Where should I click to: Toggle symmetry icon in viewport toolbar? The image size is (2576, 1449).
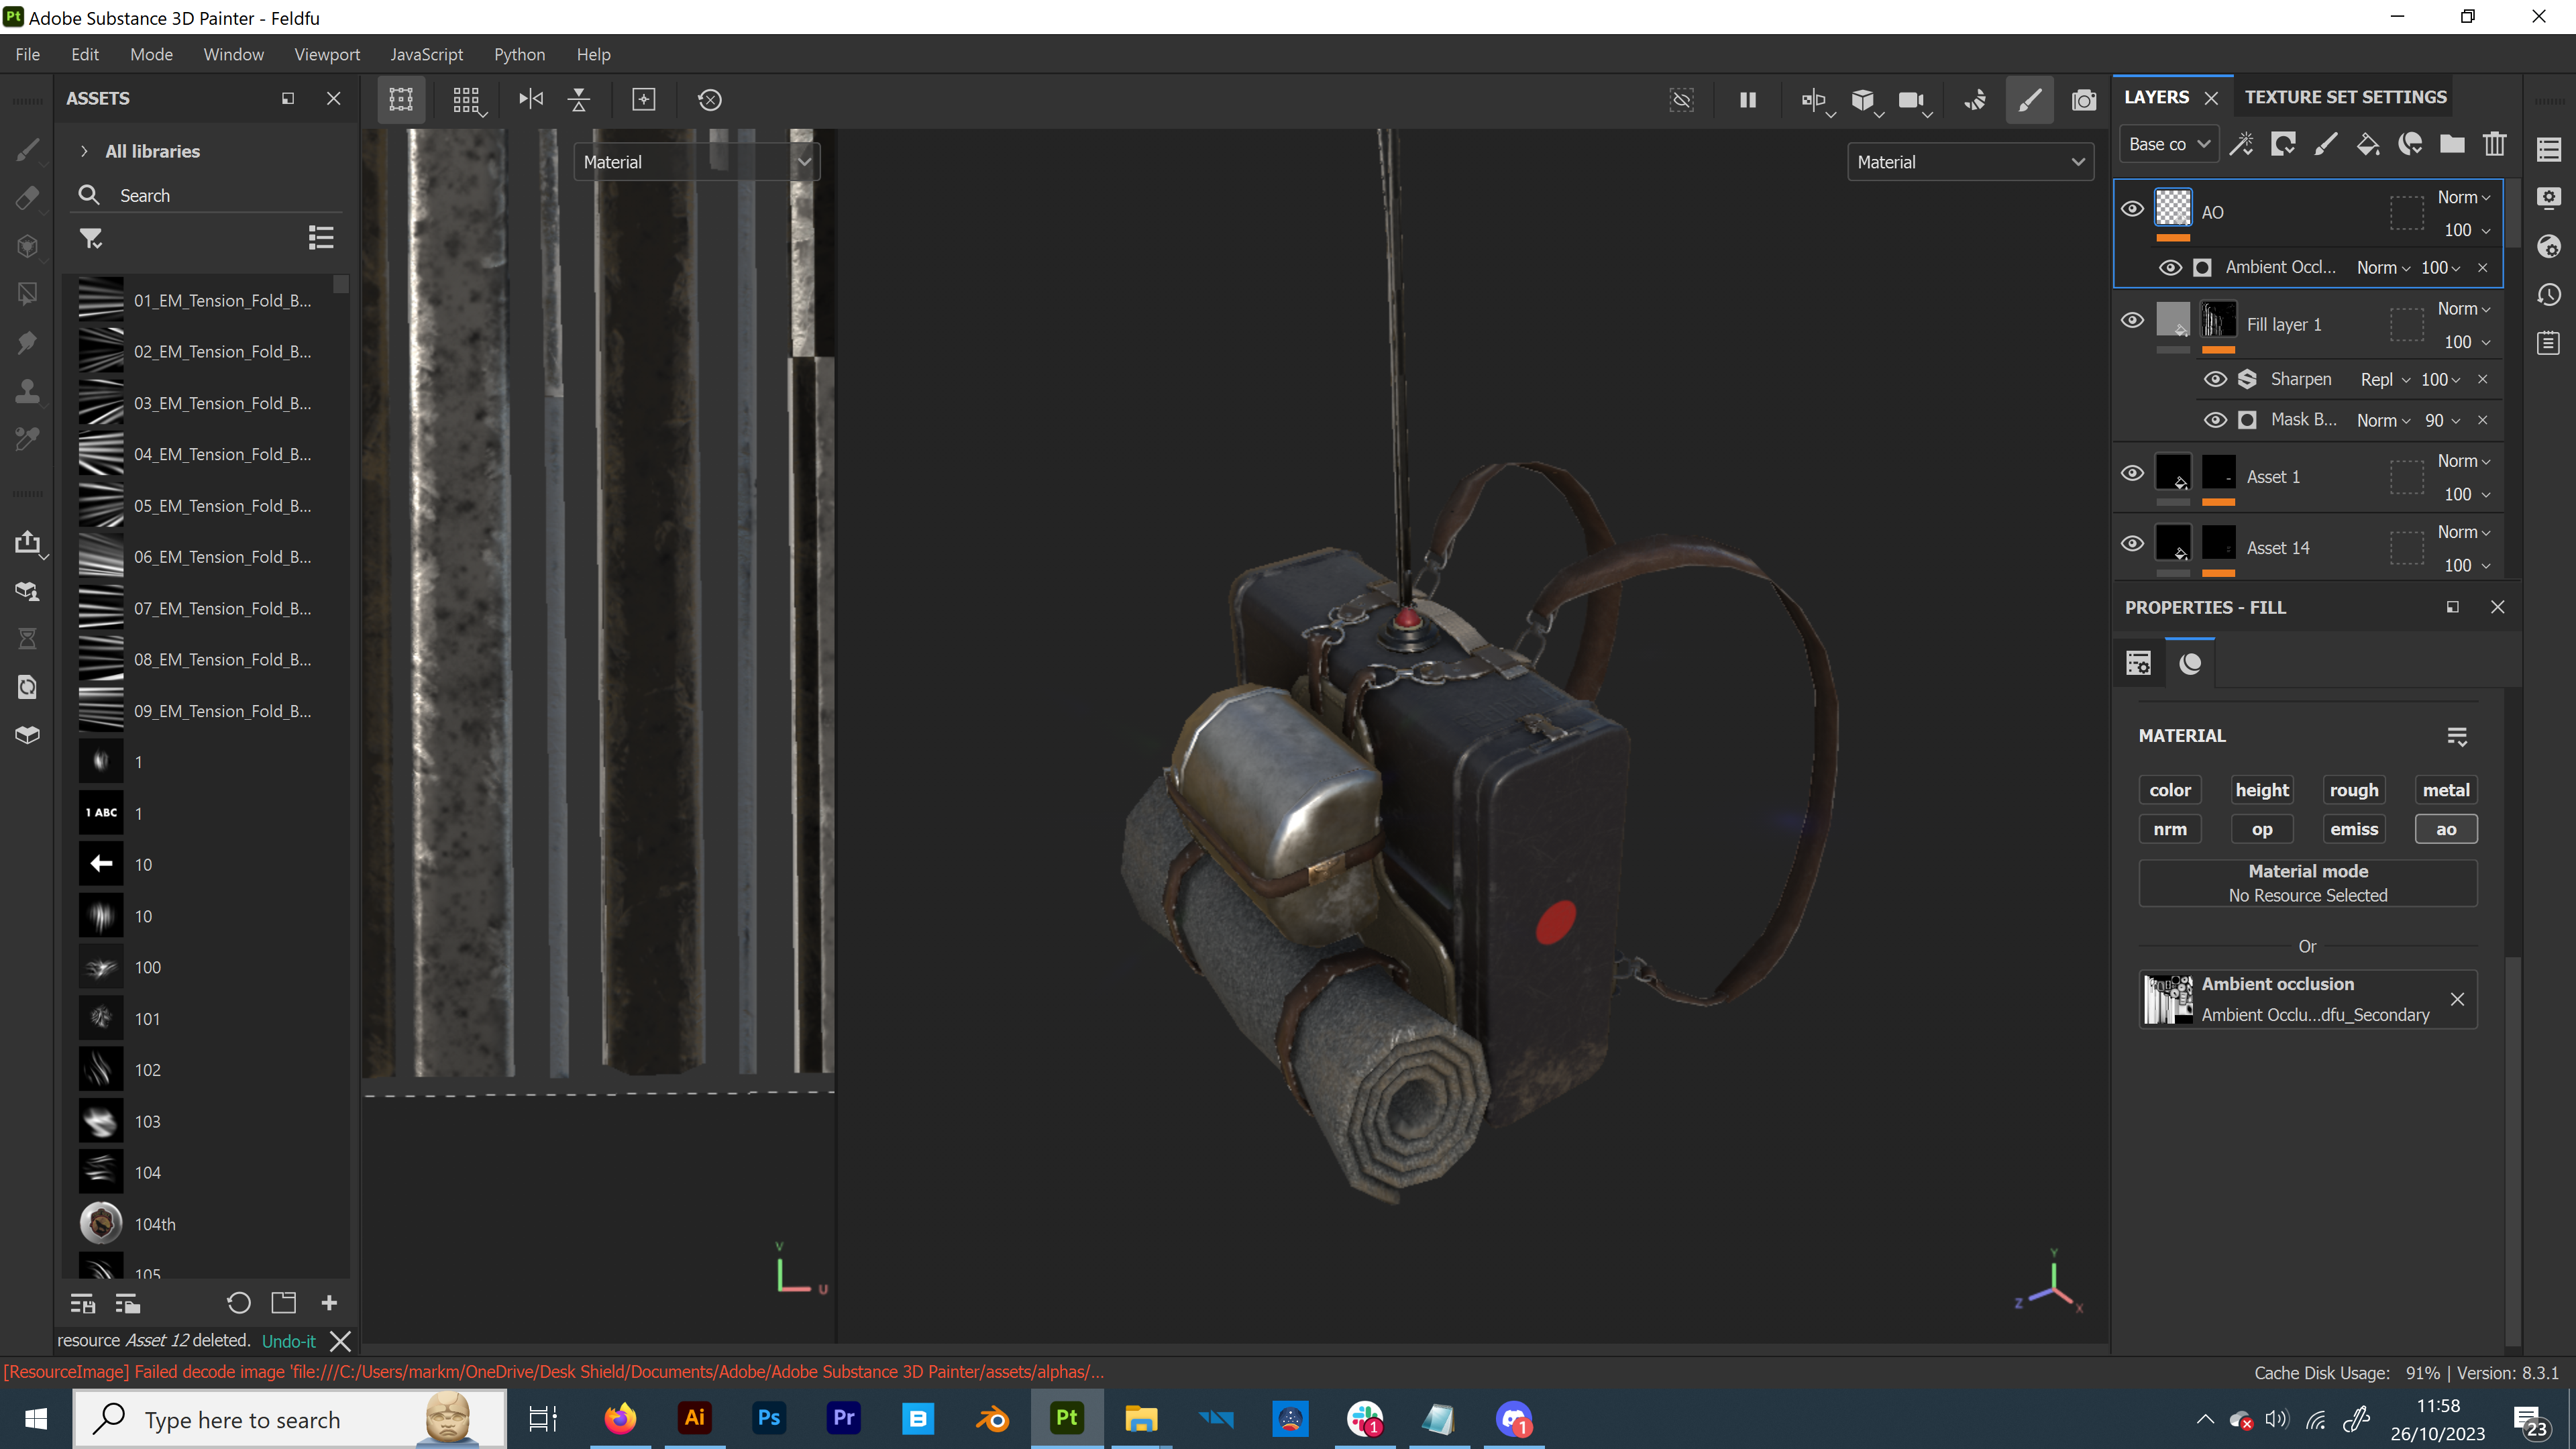(x=1813, y=100)
